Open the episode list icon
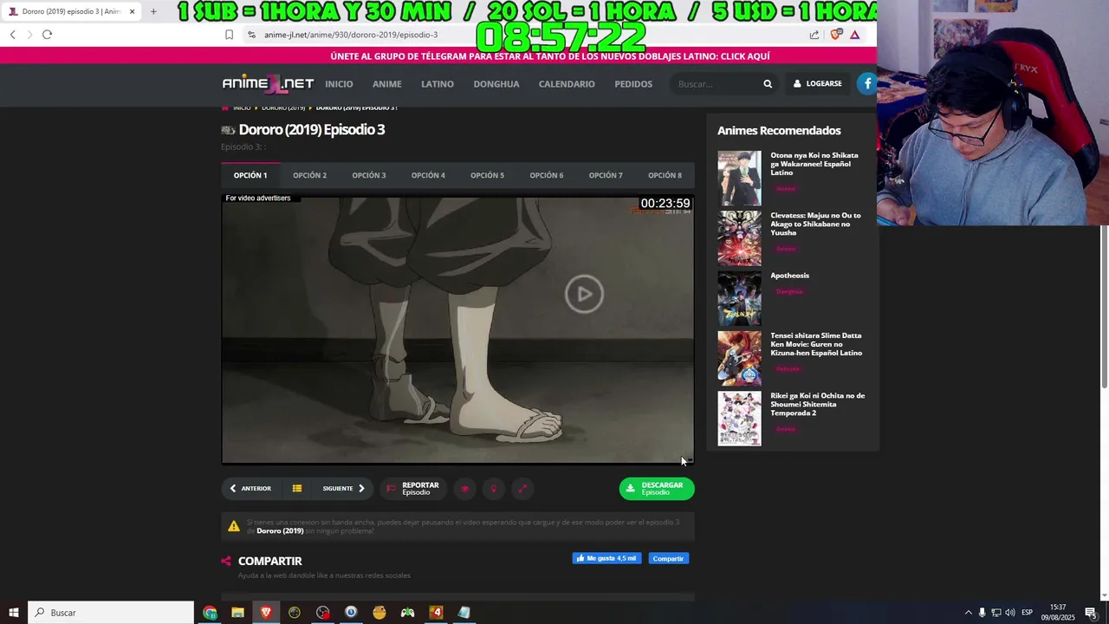The height and width of the screenshot is (624, 1109). [297, 489]
